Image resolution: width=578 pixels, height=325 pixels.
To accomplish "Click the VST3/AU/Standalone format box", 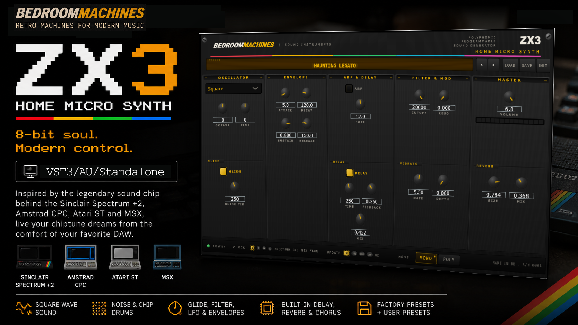I will pyautogui.click(x=96, y=171).
